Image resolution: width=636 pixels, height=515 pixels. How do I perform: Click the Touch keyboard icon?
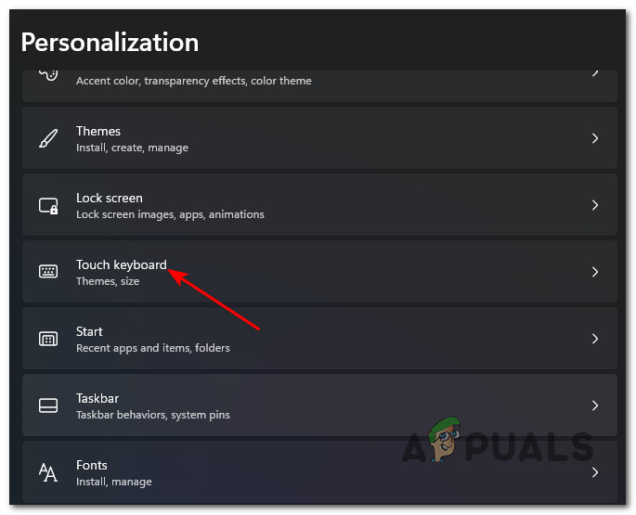pos(48,272)
